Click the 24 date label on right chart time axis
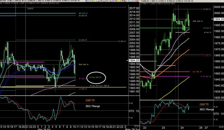 coord(182,128)
